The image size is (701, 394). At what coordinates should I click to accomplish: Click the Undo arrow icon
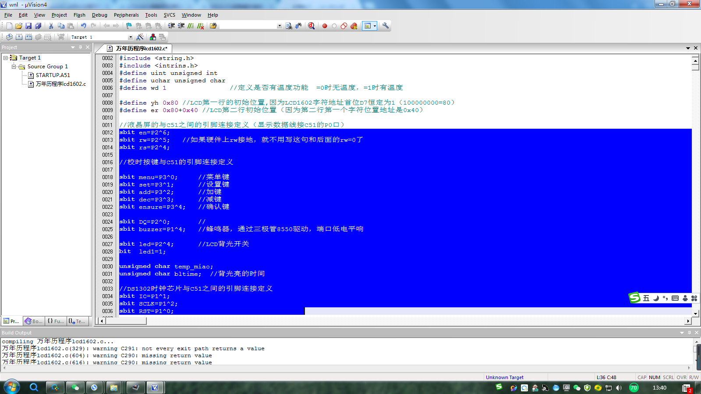(x=83, y=26)
